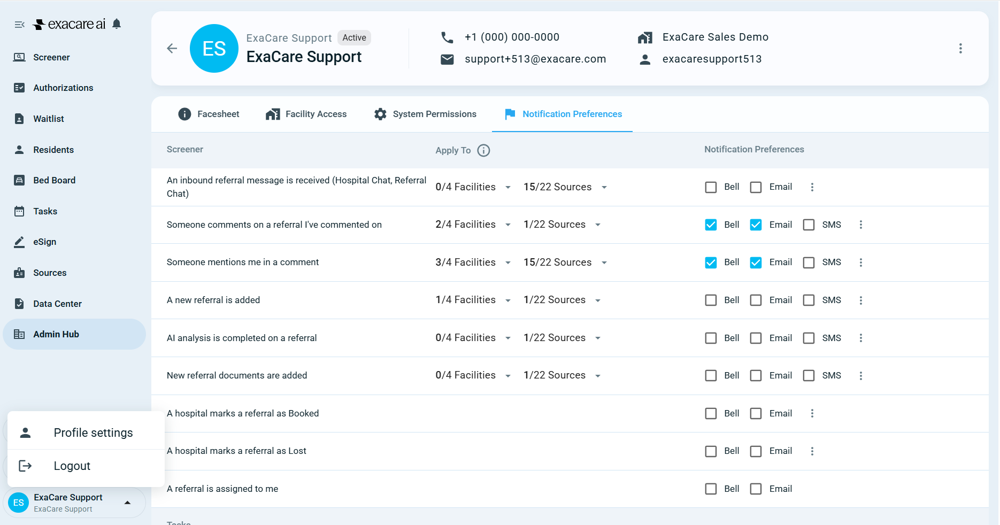Open Authorizations in the sidebar
Image resolution: width=1000 pixels, height=525 pixels.
tap(74, 88)
